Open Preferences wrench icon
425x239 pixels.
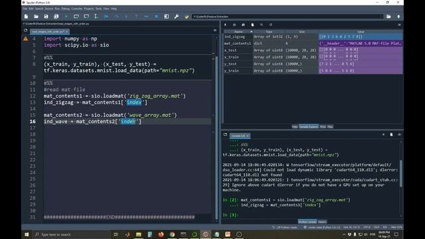tap(177, 17)
